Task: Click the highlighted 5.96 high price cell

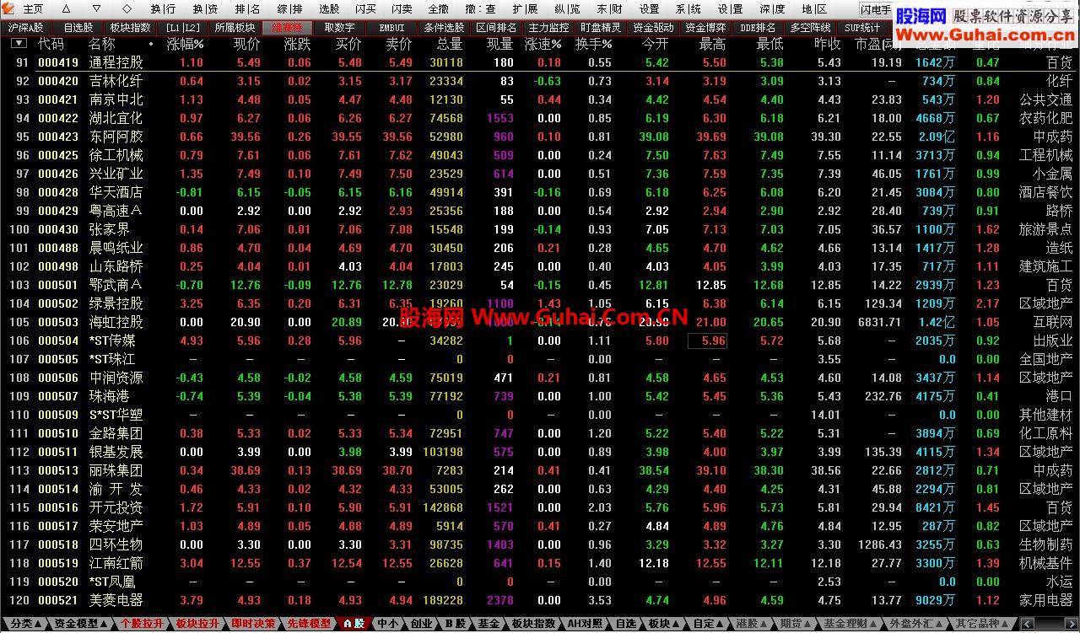Action: (708, 341)
